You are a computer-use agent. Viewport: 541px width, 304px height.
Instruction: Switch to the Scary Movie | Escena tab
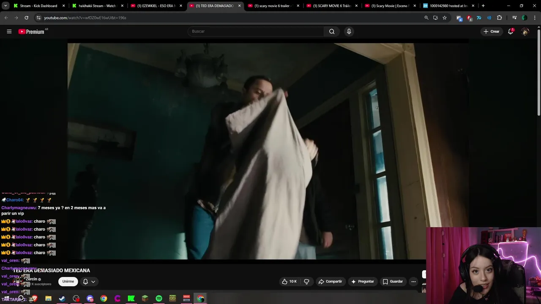pos(390,6)
